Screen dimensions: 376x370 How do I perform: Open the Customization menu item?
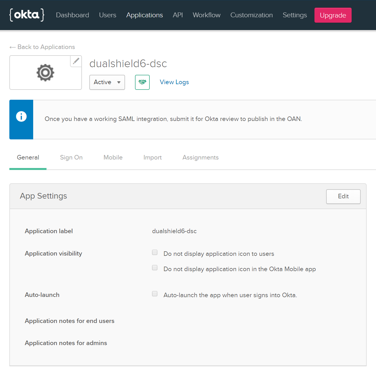252,15
